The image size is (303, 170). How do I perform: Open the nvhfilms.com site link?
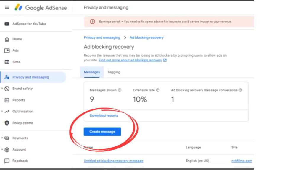242,161
